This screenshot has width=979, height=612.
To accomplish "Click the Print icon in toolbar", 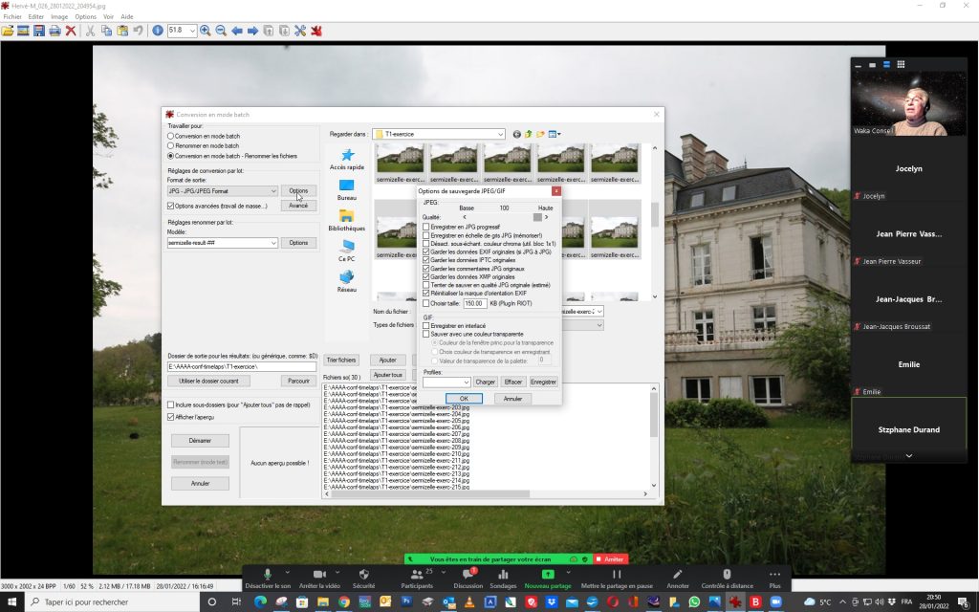I will (54, 31).
